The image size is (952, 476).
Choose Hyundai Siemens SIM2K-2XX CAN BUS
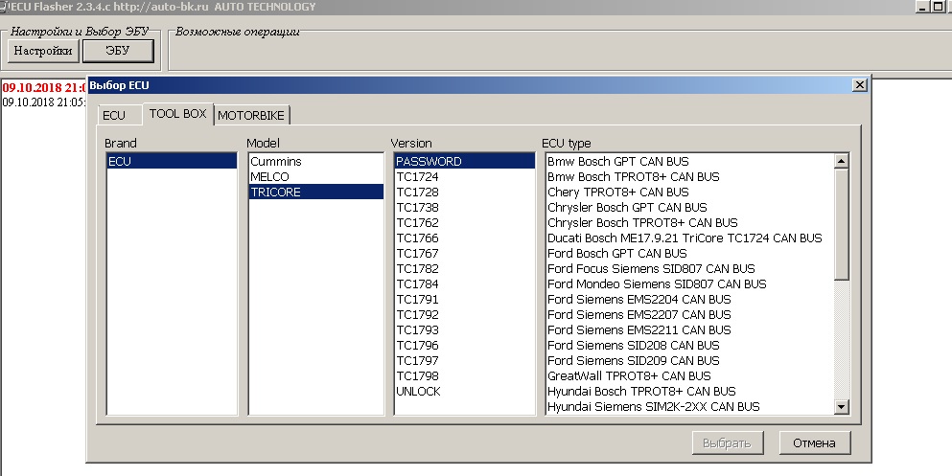pyautogui.click(x=689, y=407)
